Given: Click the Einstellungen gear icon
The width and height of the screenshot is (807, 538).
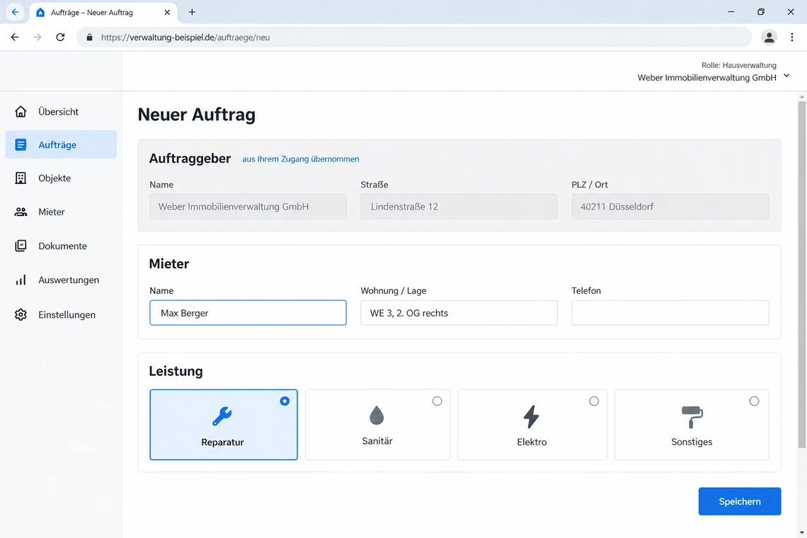Looking at the screenshot, I should pos(21,314).
